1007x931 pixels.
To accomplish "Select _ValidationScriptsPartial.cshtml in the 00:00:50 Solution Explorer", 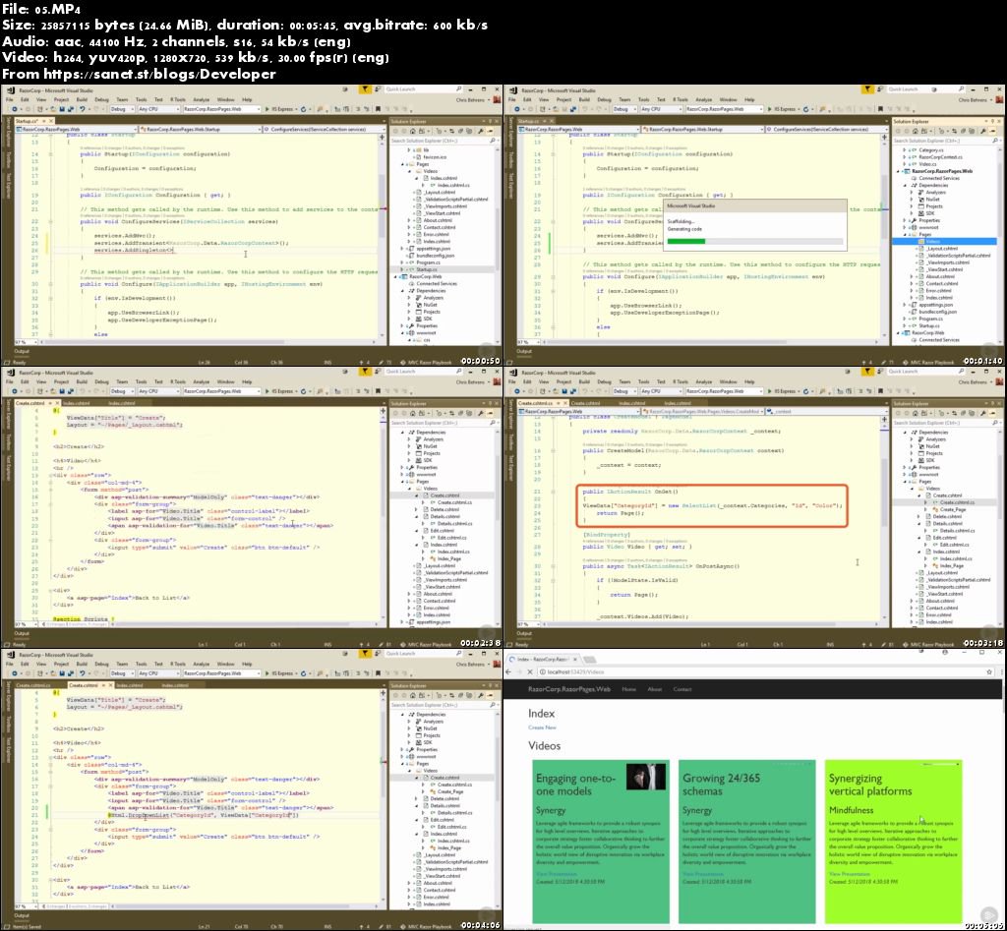I will (455, 199).
